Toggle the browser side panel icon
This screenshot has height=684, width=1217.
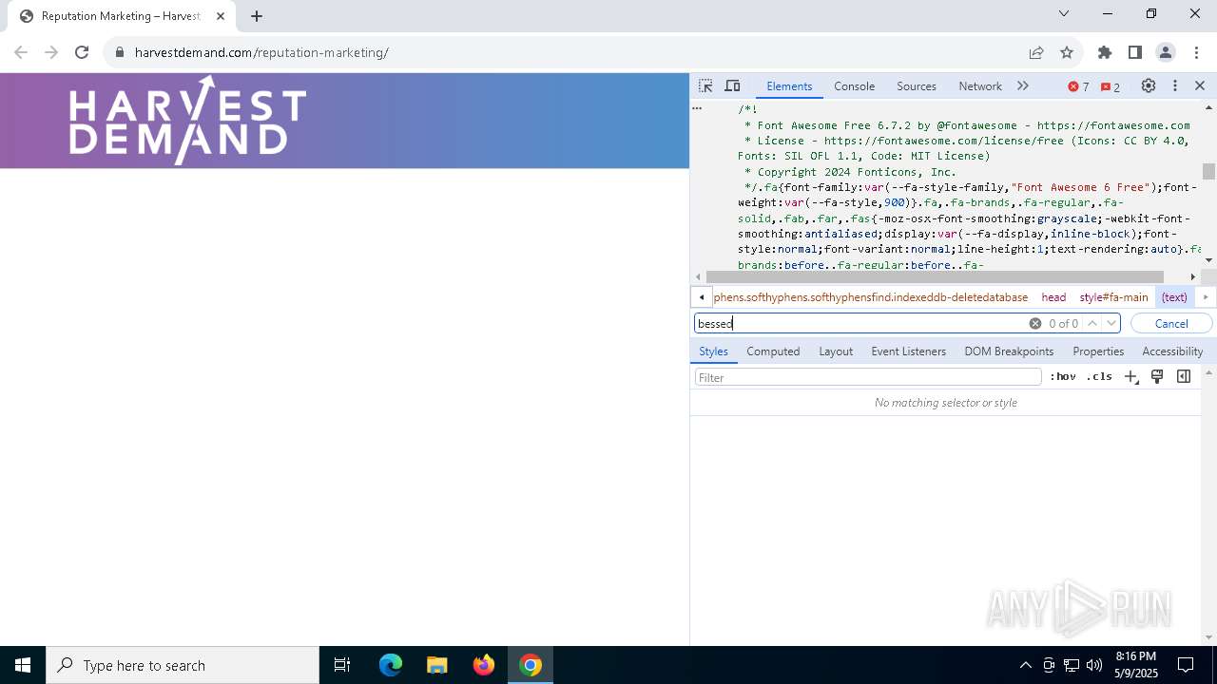pos(1135,52)
